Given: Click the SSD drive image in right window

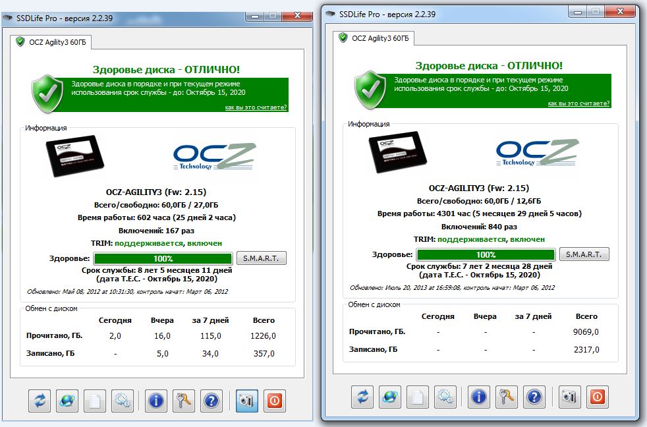Looking at the screenshot, I should pos(397,152).
